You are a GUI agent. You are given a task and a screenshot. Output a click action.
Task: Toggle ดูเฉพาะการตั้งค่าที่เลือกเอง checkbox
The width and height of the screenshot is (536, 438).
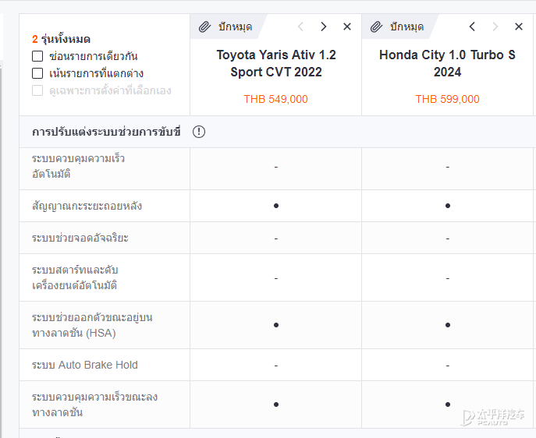(x=37, y=90)
